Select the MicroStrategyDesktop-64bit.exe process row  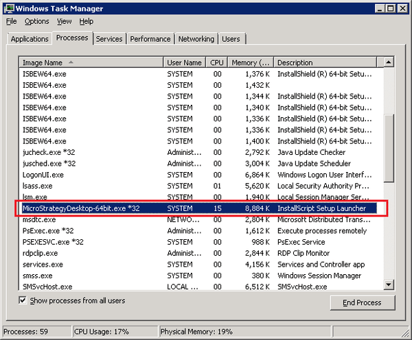(x=199, y=208)
